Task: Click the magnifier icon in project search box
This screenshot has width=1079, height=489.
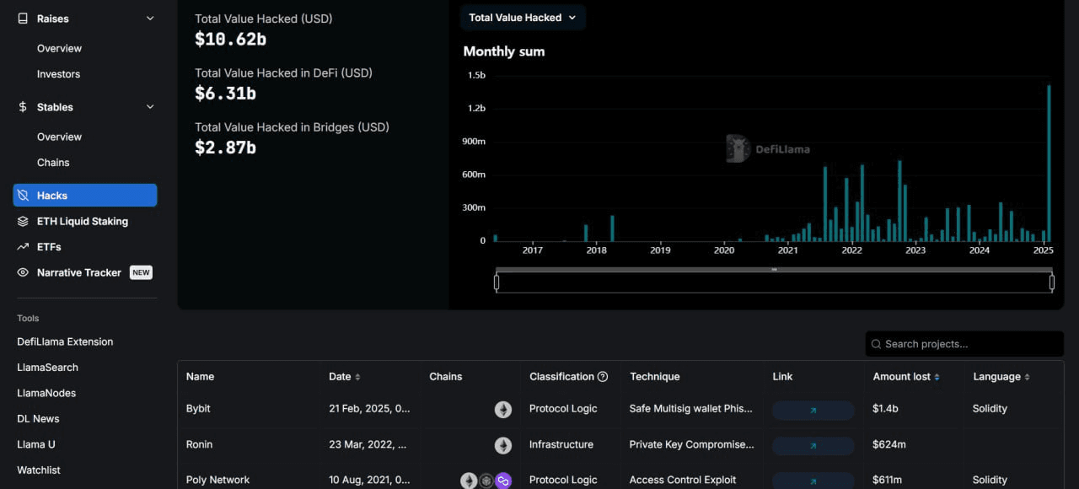Action: [877, 344]
